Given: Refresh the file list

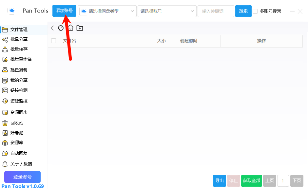Looking at the screenshot, I should tap(61, 28).
